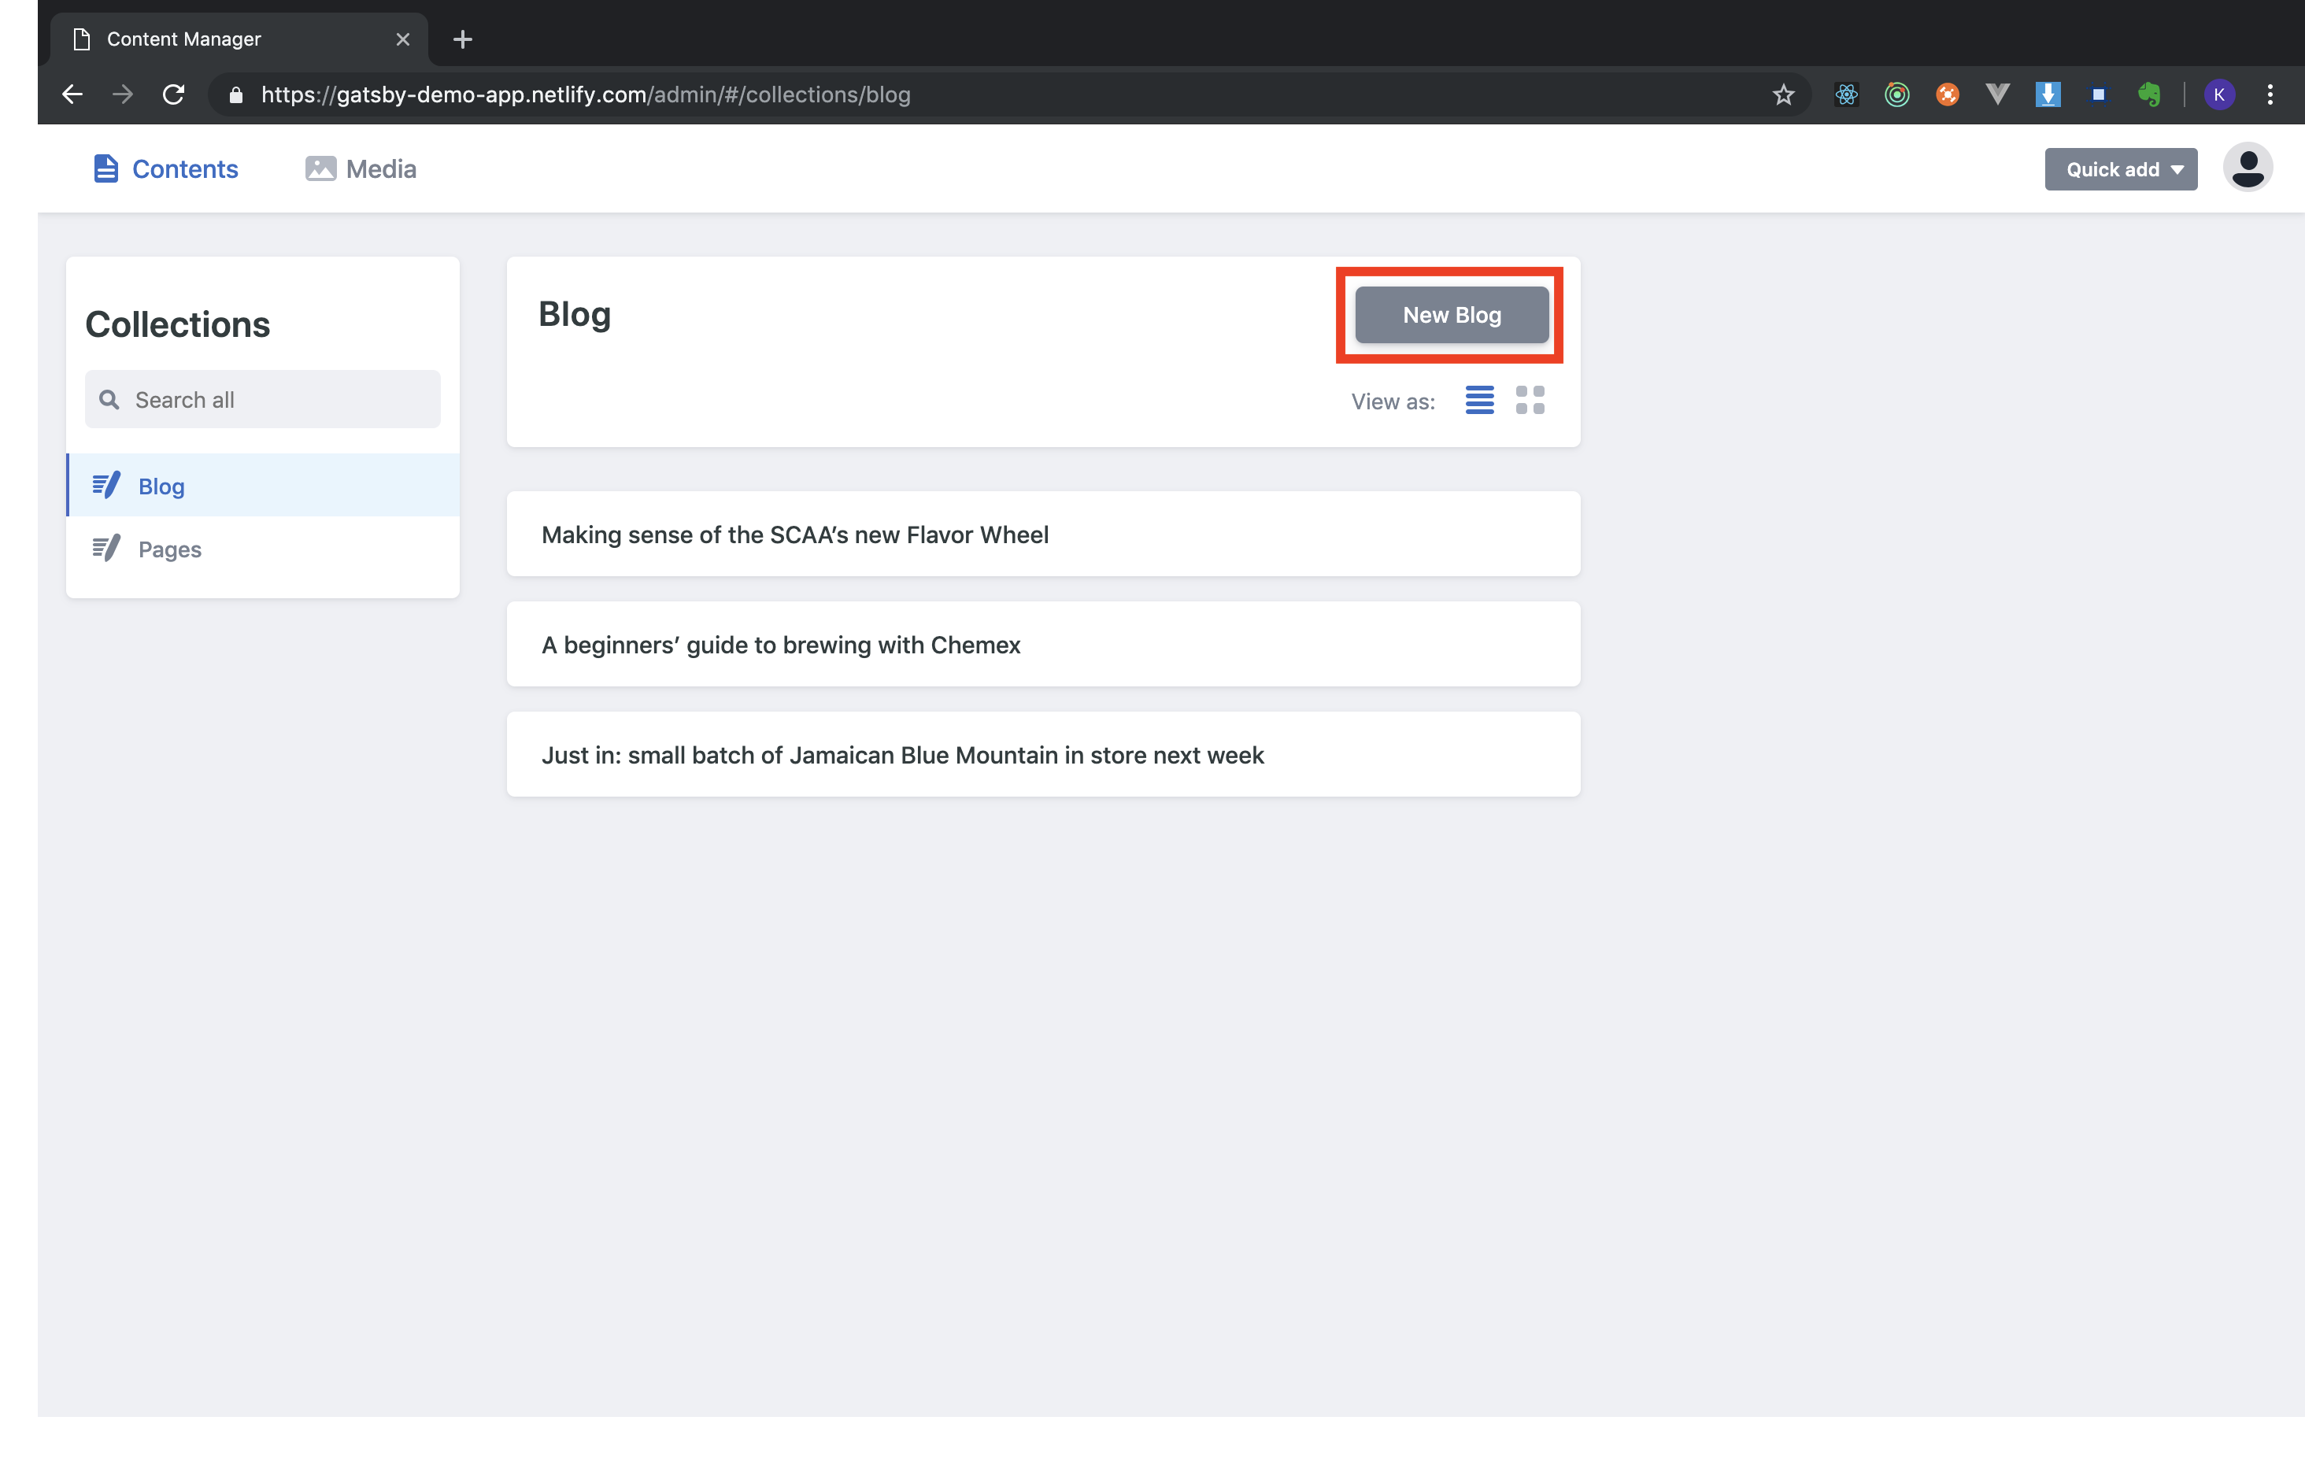Open the Evernote elephant extension

click(x=2149, y=94)
